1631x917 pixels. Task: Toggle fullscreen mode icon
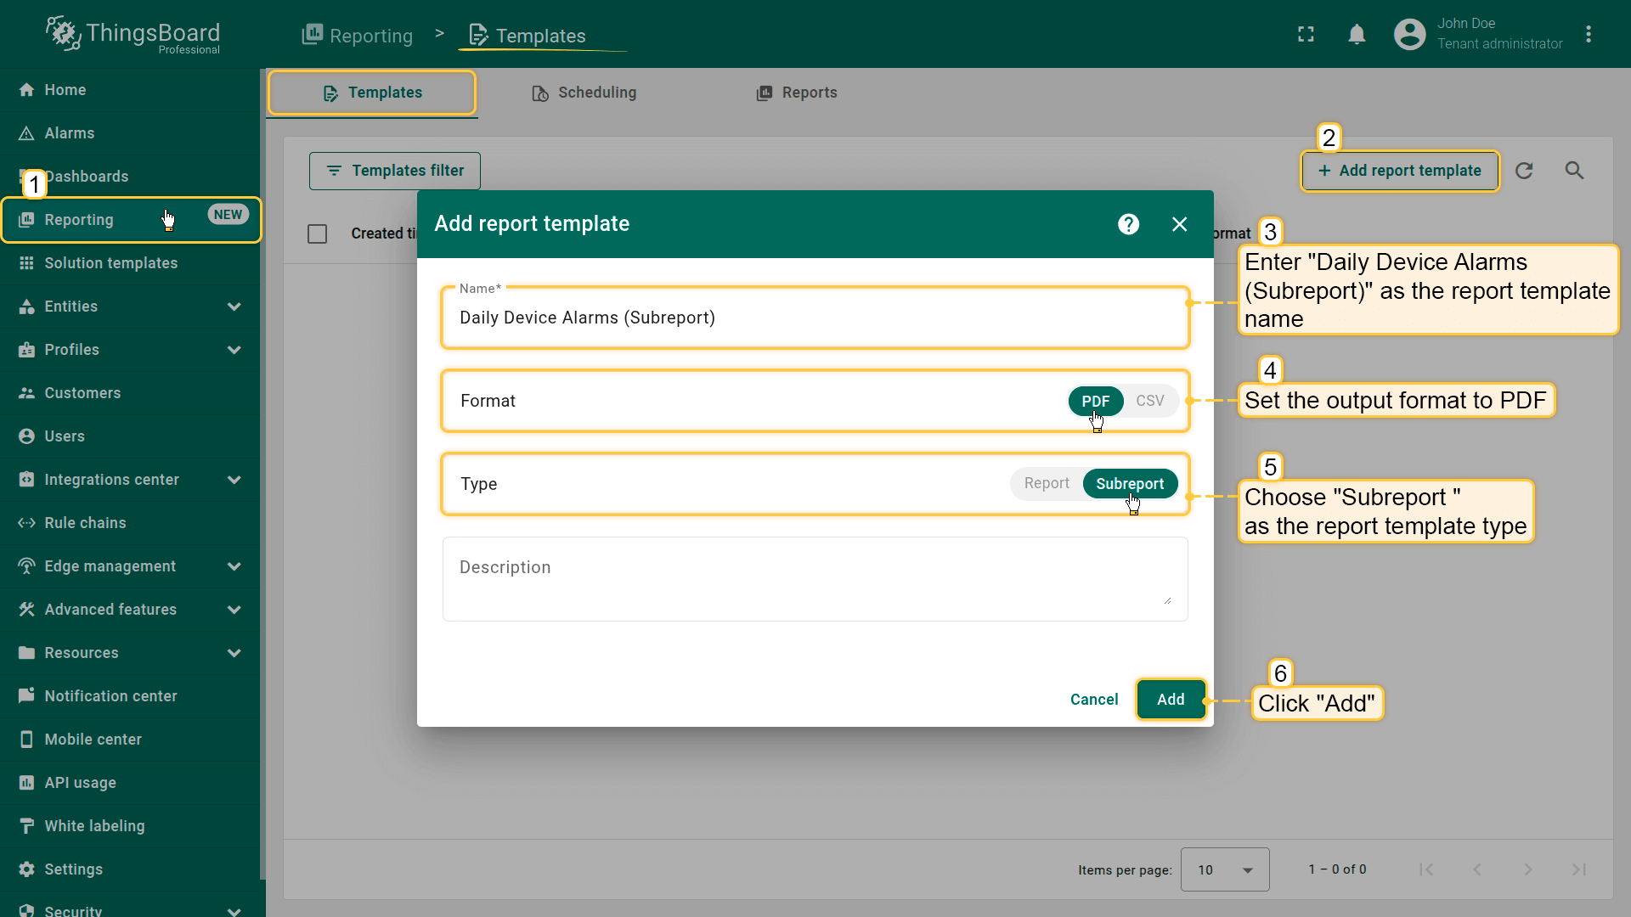pyautogui.click(x=1306, y=34)
